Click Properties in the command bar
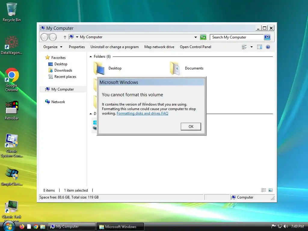Screen dimensions: 308x231 coord(77,47)
